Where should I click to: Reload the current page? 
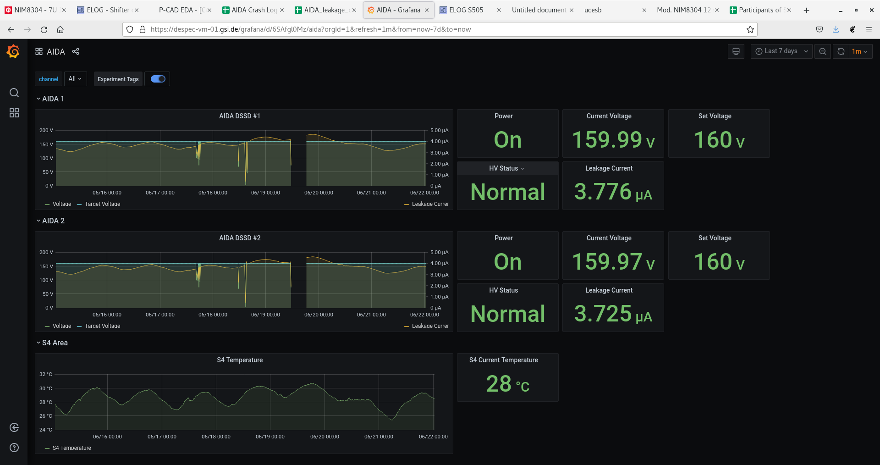tap(44, 29)
